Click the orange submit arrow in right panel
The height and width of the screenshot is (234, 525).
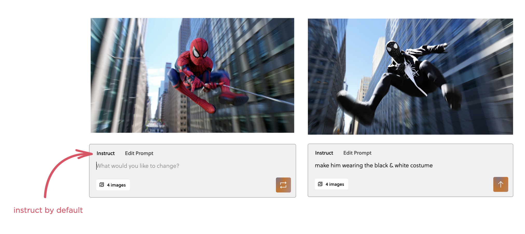click(x=501, y=184)
